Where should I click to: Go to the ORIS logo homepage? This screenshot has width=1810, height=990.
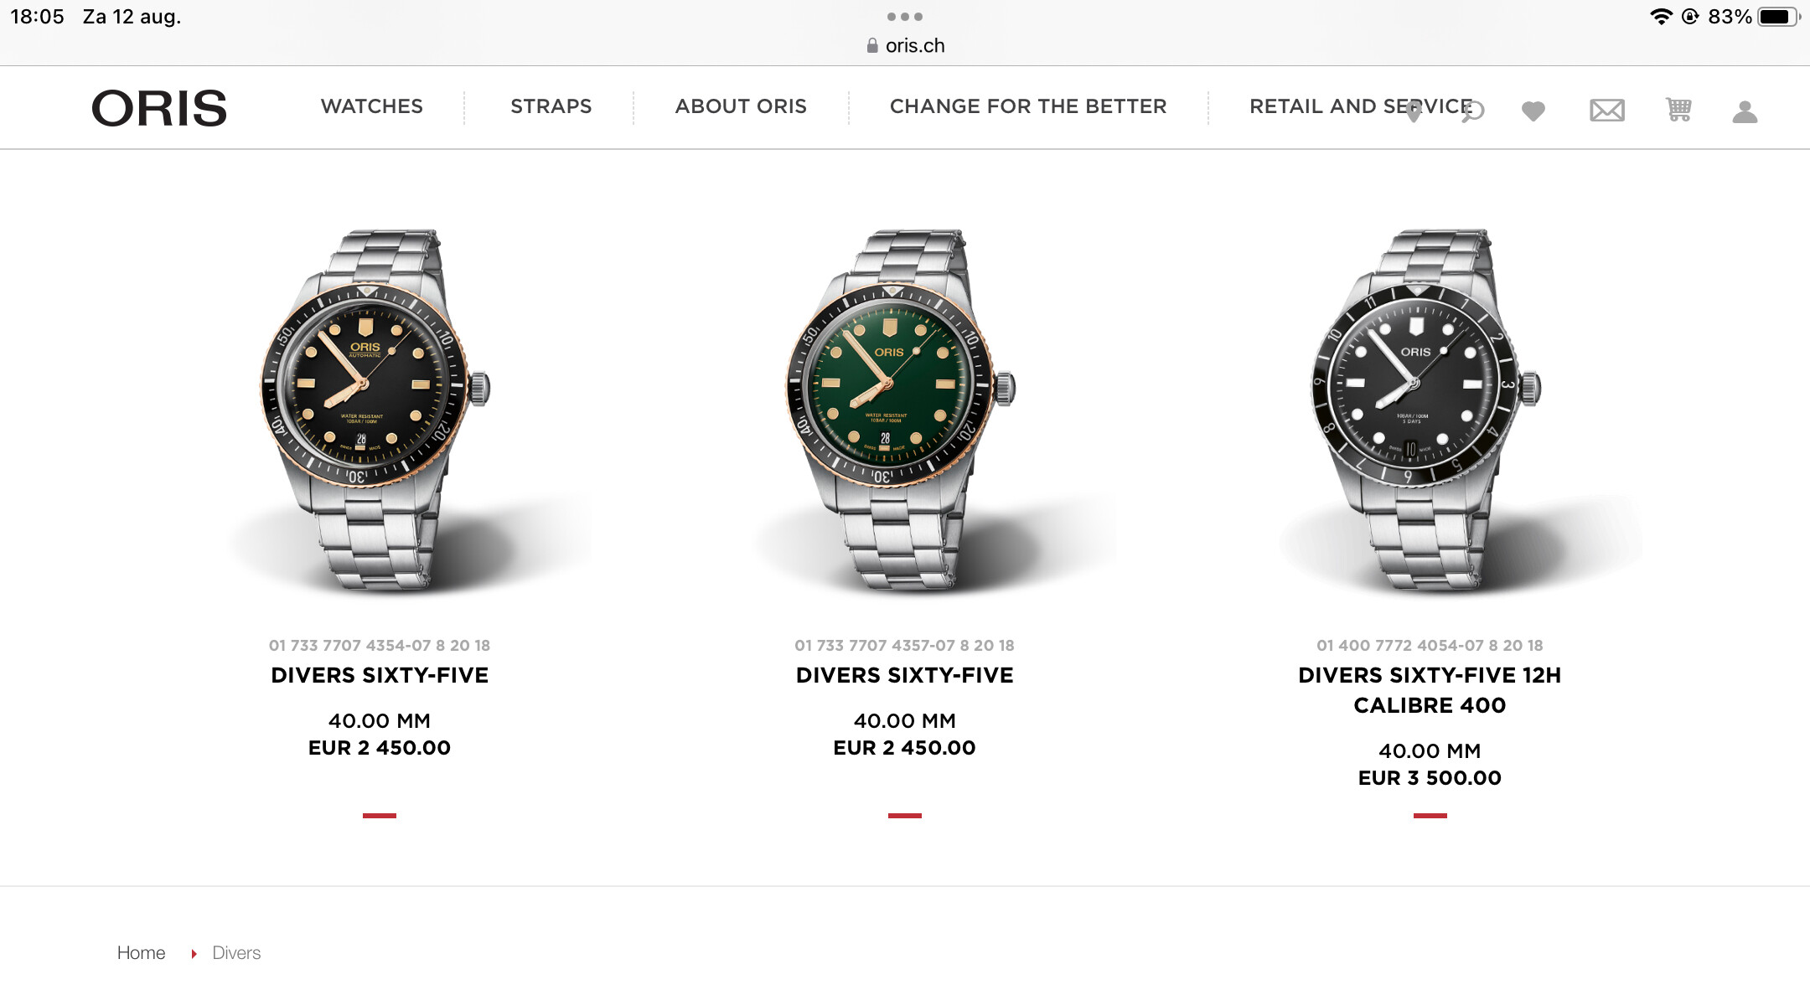(159, 108)
